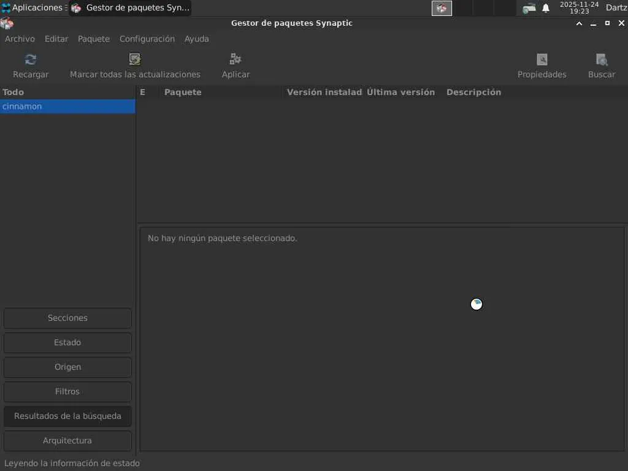Click the clock showing 2025-11-24 19:23
Image resolution: width=628 pixels, height=471 pixels.
click(579, 7)
